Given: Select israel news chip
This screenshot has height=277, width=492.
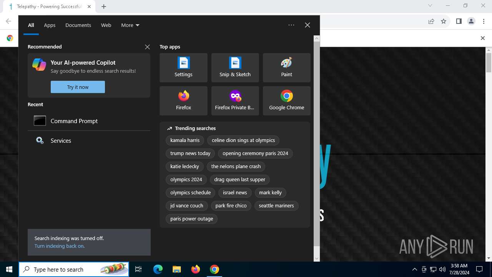Looking at the screenshot, I should click(235, 193).
